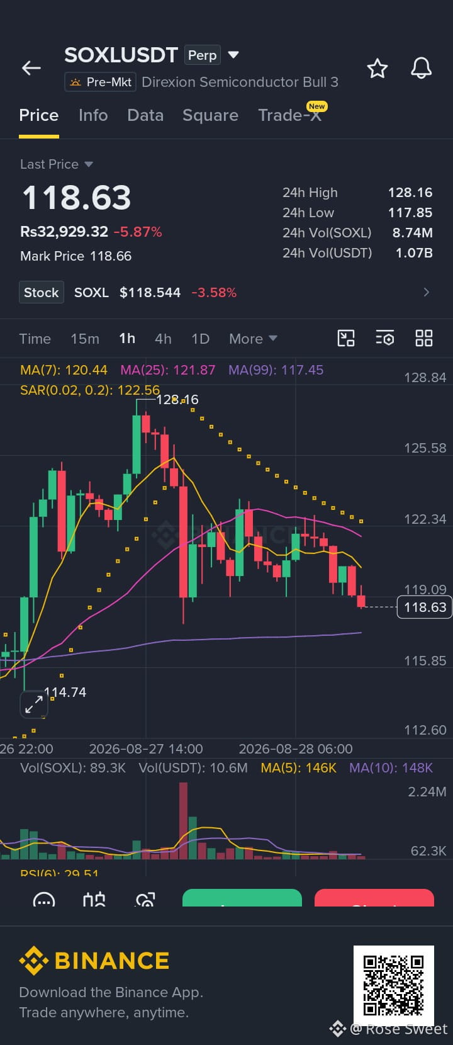Tap the Vol(SOXL) 89.3K label

click(x=73, y=767)
